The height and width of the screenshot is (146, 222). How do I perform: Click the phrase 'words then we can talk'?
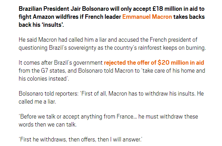(x=47, y=125)
